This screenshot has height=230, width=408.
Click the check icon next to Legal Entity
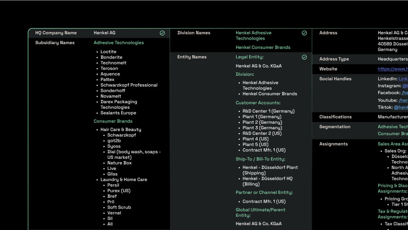point(304,57)
